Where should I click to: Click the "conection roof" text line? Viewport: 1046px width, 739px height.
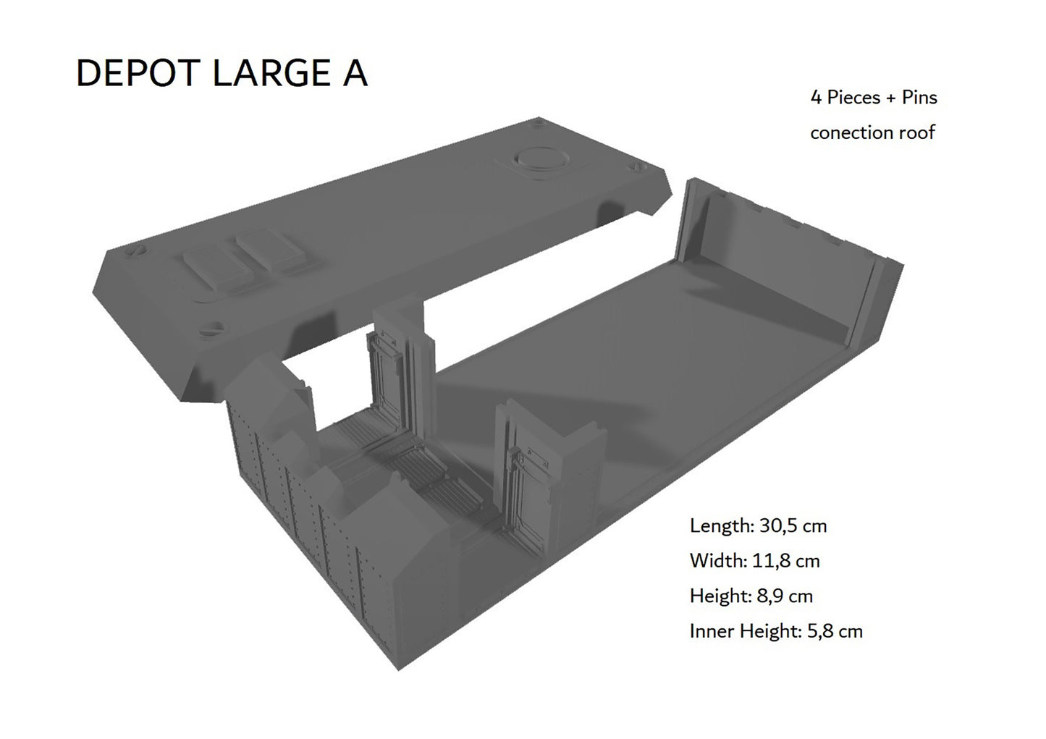pyautogui.click(x=872, y=132)
